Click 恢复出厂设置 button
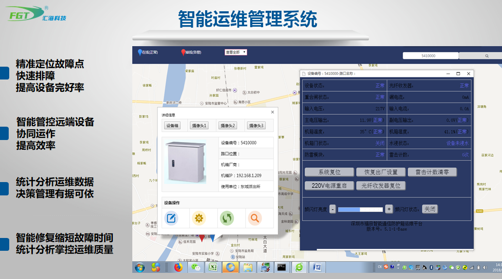The width and height of the screenshot is (502, 279). coord(380,172)
